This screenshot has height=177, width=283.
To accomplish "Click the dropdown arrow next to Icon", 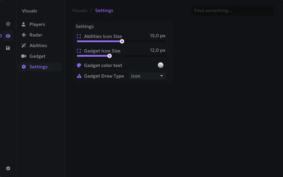I will pyautogui.click(x=161, y=76).
